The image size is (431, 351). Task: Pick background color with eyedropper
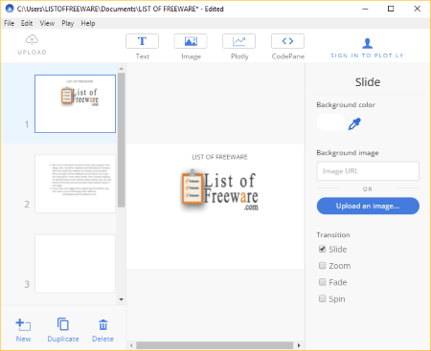354,123
